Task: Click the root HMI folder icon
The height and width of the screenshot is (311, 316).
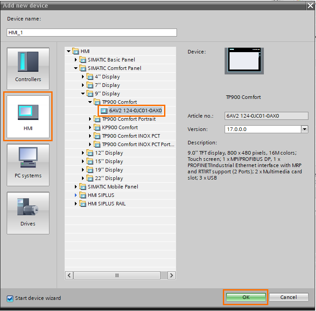Action: pos(76,51)
